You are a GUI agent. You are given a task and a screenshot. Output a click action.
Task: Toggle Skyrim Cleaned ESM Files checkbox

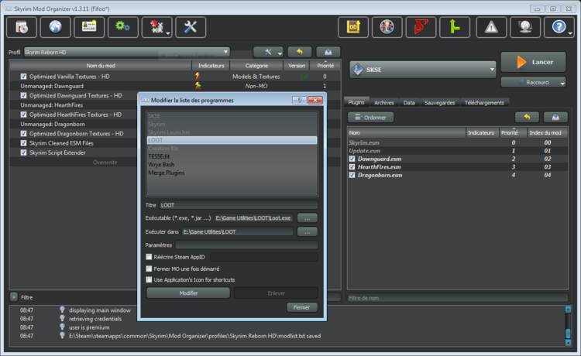[x=24, y=143]
